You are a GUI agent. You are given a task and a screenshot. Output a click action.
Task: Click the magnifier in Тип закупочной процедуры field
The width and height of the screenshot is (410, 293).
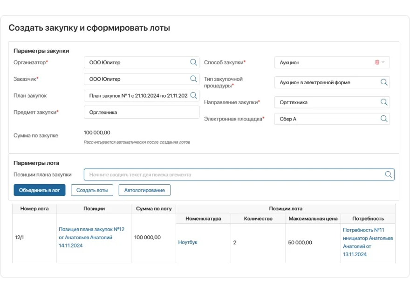(384, 82)
